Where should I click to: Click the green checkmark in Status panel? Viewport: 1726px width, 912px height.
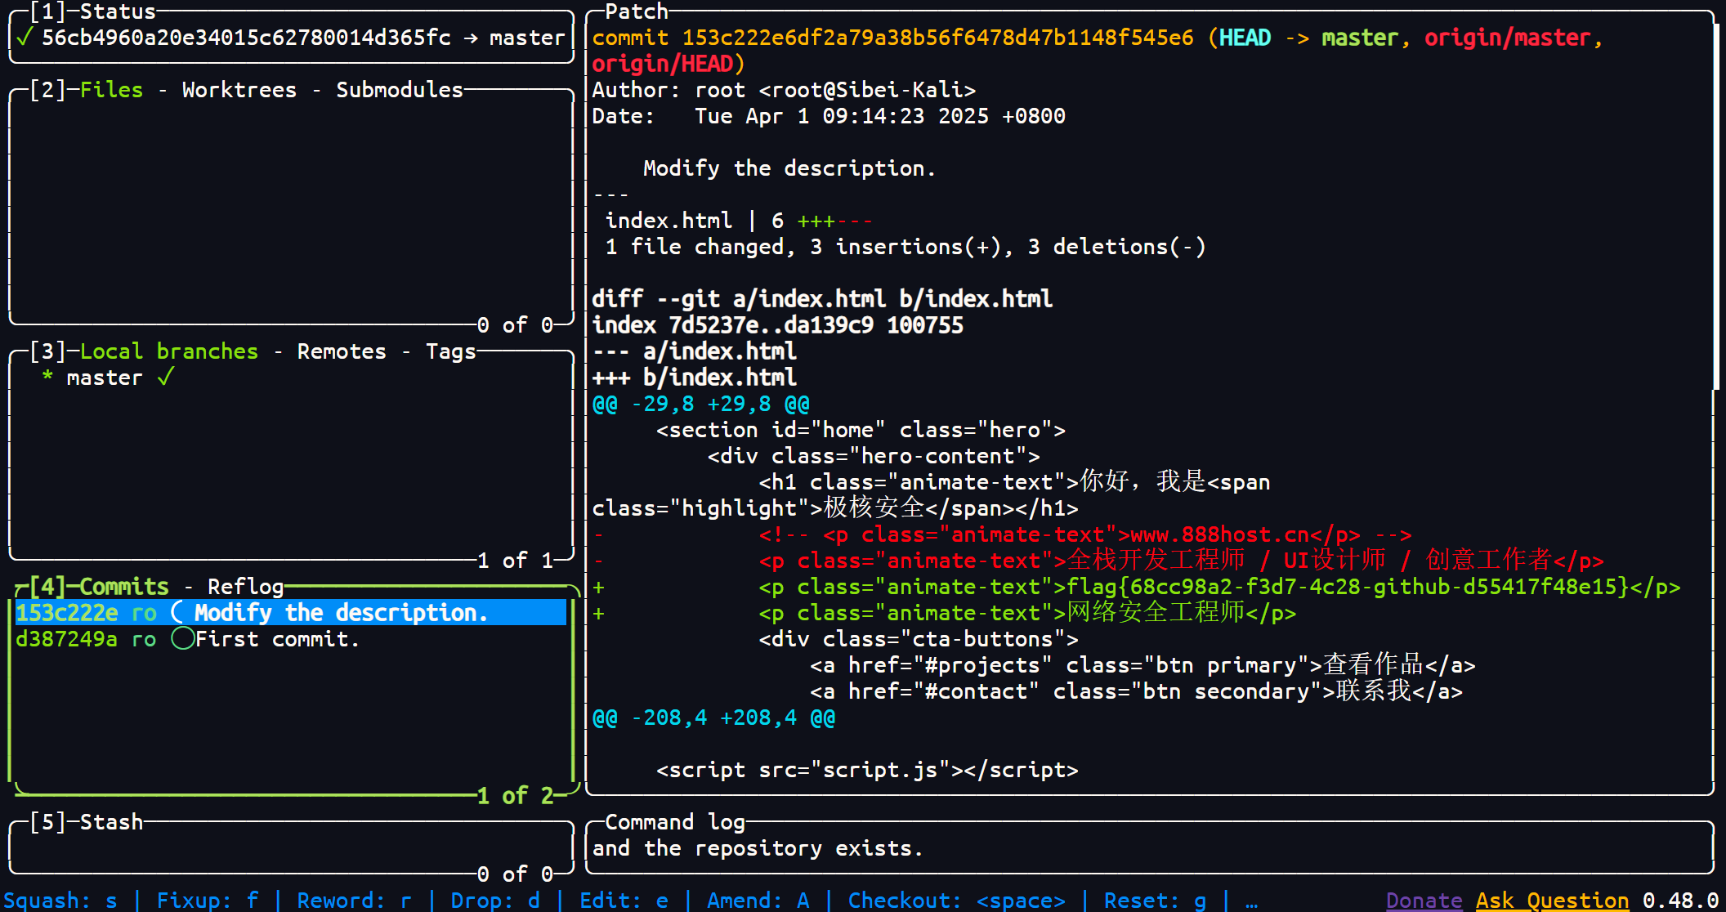[x=25, y=37]
